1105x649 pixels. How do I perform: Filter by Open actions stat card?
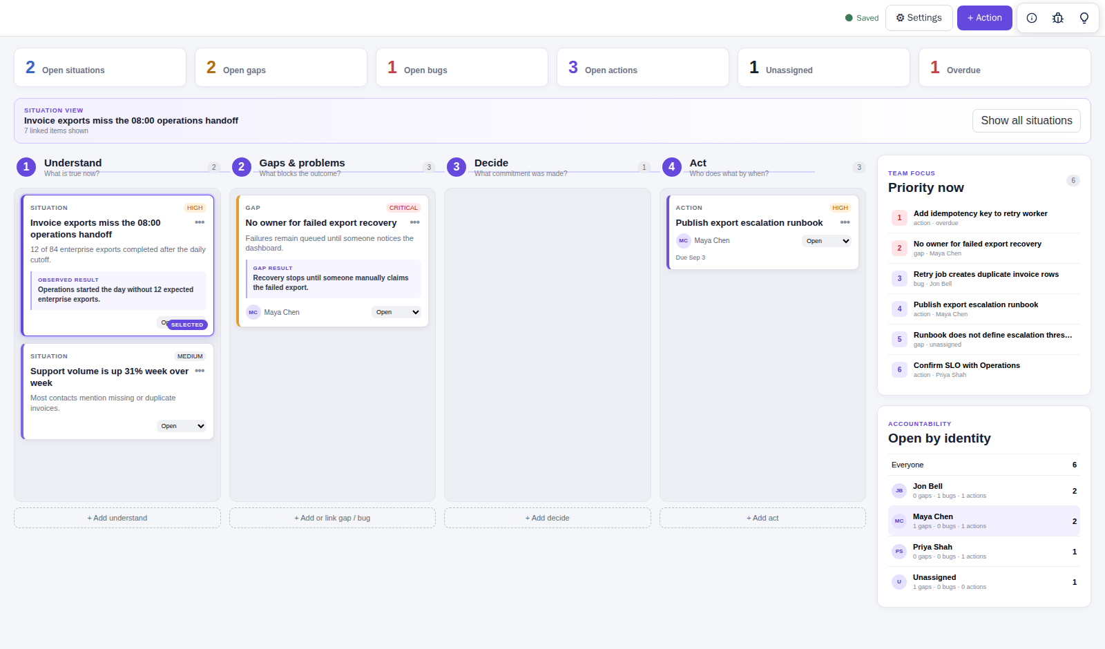[643, 68]
